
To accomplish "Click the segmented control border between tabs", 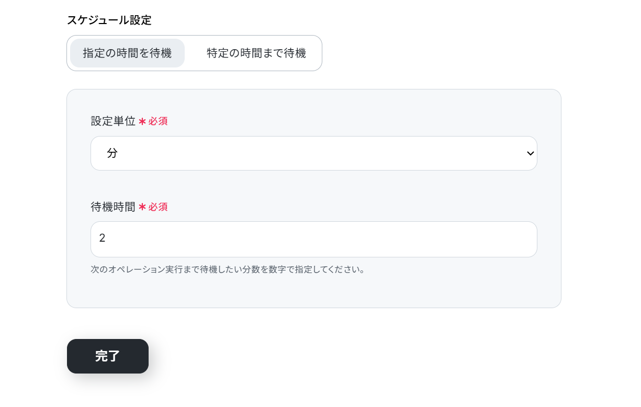I will click(x=188, y=53).
